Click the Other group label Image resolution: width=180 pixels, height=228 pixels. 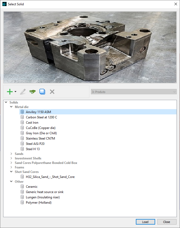coord(19,181)
